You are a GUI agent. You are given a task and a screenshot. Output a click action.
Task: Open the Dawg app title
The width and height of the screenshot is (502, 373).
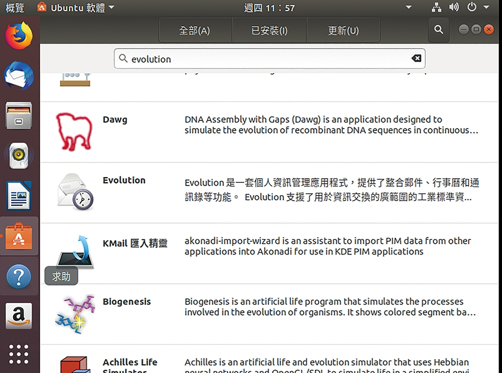point(115,120)
